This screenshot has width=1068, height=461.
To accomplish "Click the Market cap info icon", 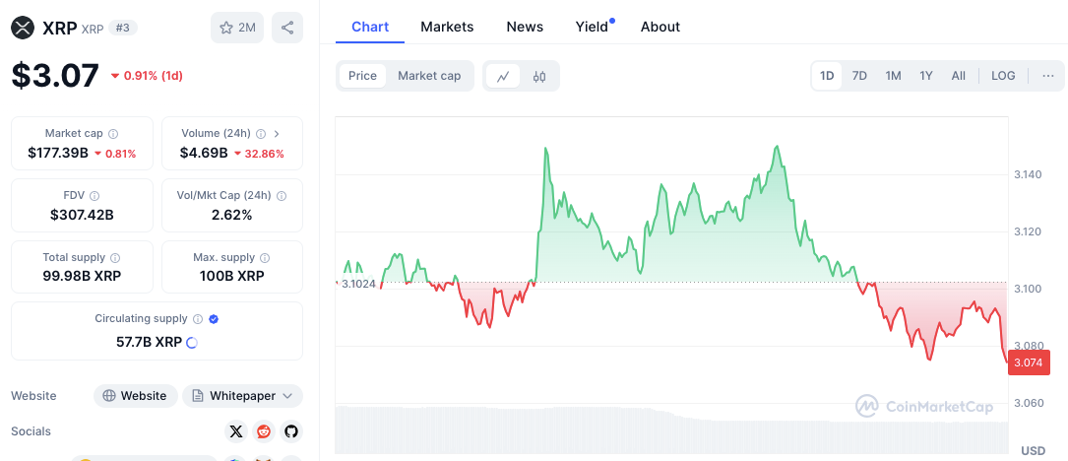I will (113, 134).
